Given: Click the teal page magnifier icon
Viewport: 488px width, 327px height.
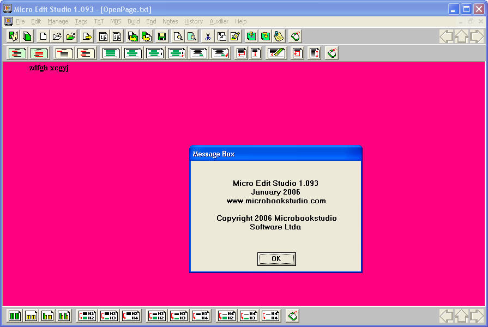Looking at the screenshot, I should coord(192,37).
